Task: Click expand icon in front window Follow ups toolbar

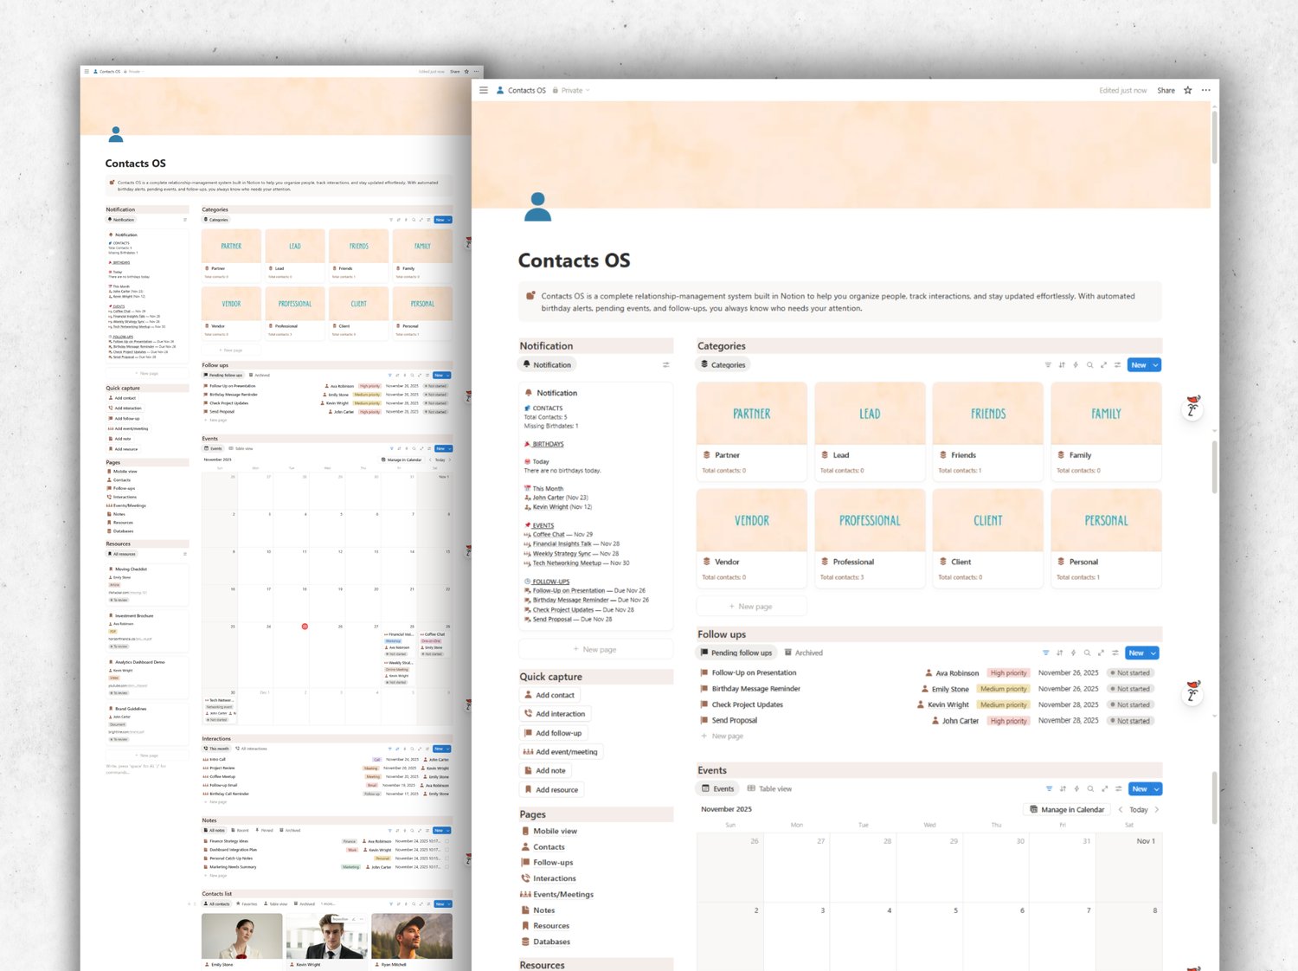Action: pos(1101,653)
